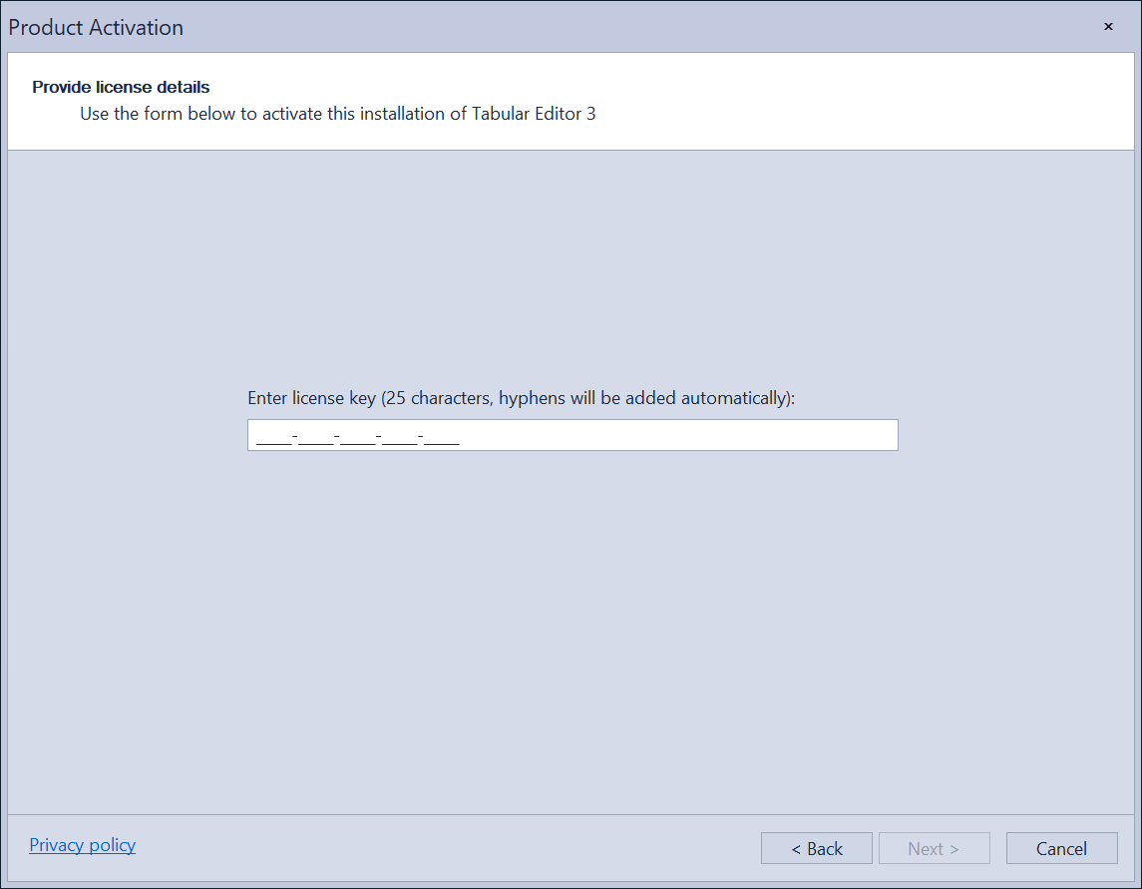
Task: Click the first hyphen in license mask
Action: (x=295, y=437)
